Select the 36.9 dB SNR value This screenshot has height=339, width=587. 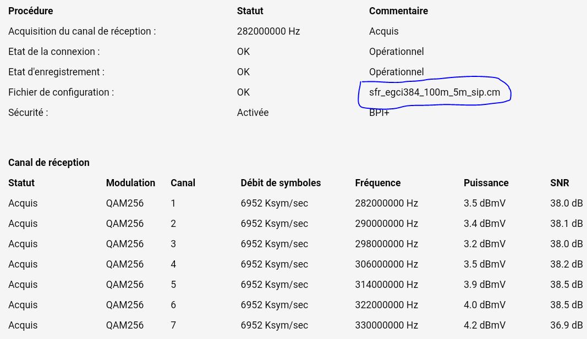[566, 325]
